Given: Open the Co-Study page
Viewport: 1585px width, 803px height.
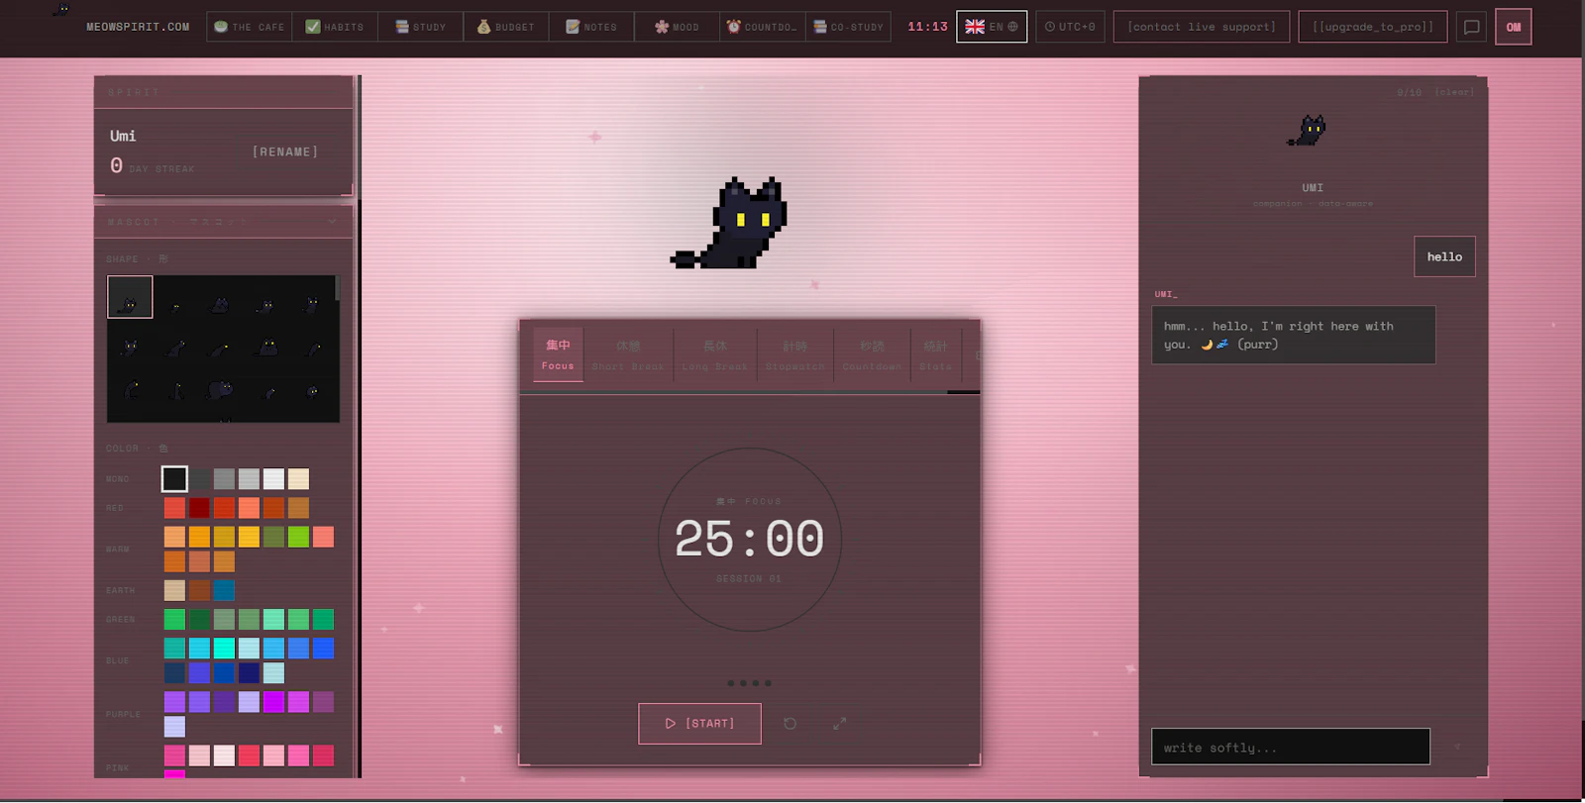Looking at the screenshot, I should 848,27.
